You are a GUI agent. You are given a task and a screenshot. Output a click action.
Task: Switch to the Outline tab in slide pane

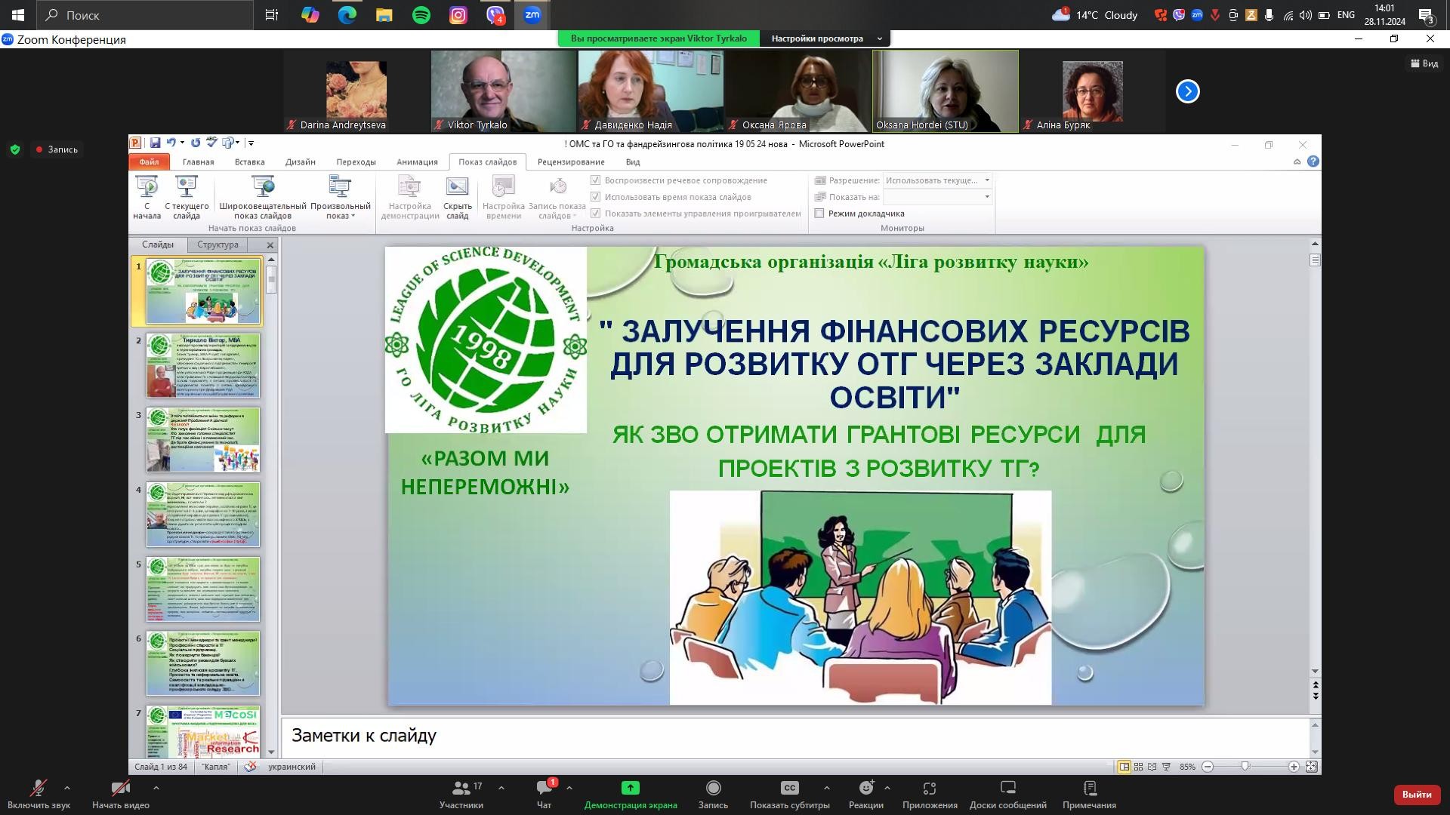click(x=217, y=244)
